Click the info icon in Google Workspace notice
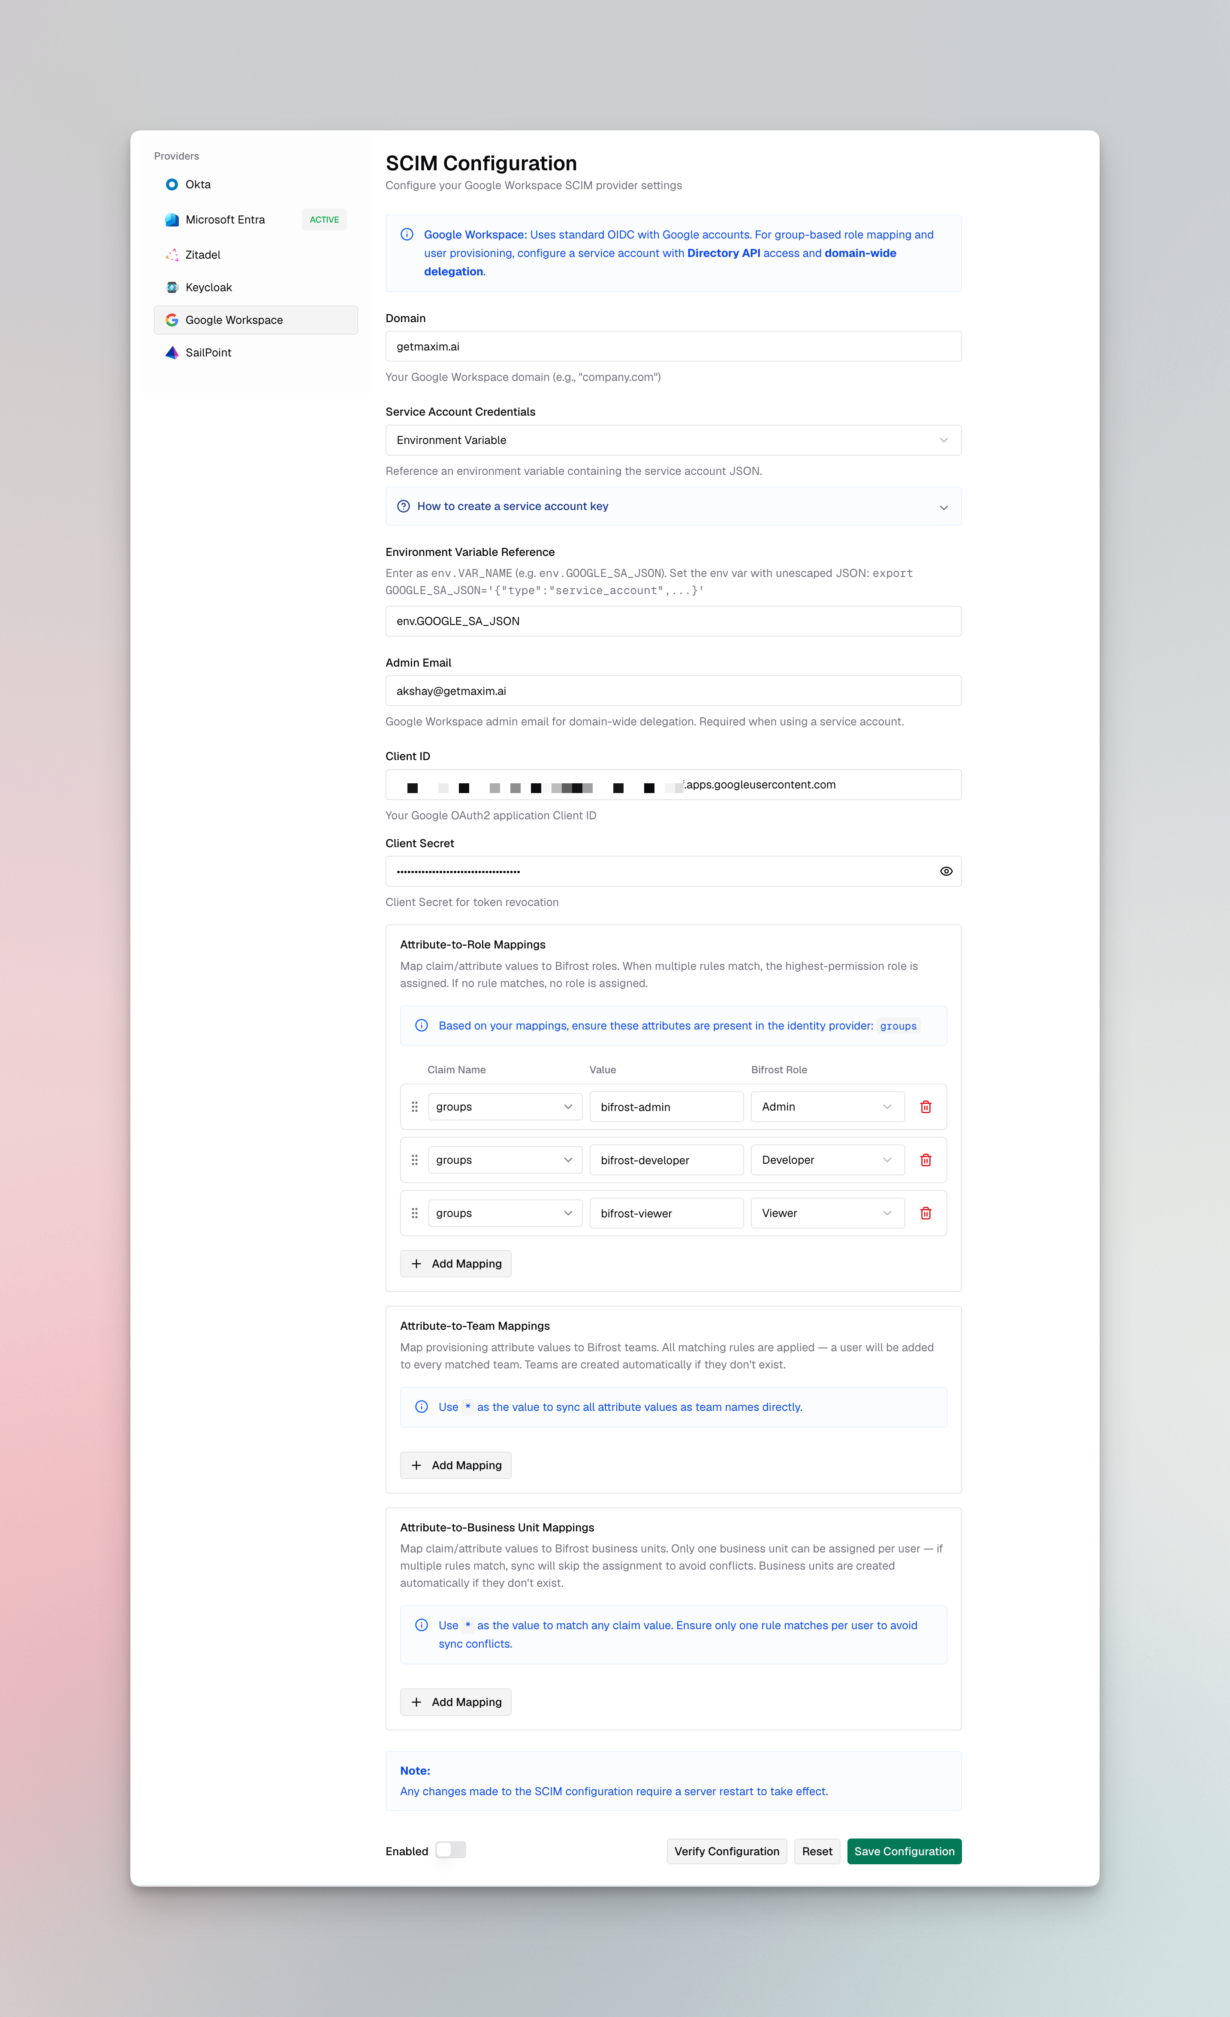The width and height of the screenshot is (1230, 2017). (x=407, y=235)
